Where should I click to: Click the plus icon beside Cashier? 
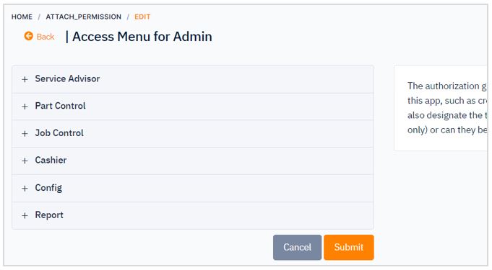click(x=25, y=161)
